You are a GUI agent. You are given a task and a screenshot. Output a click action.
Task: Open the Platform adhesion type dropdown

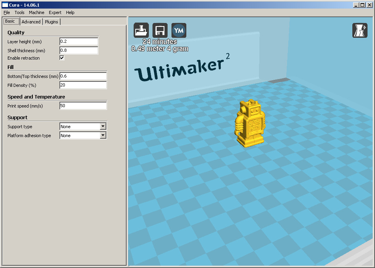83,136
